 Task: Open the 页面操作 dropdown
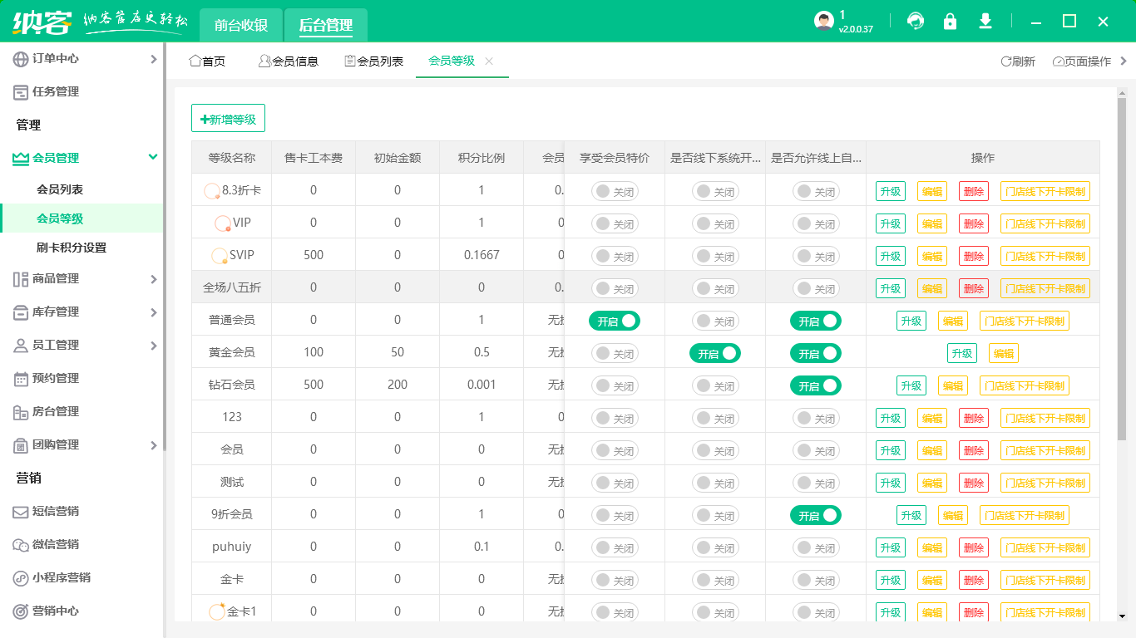click(1082, 61)
